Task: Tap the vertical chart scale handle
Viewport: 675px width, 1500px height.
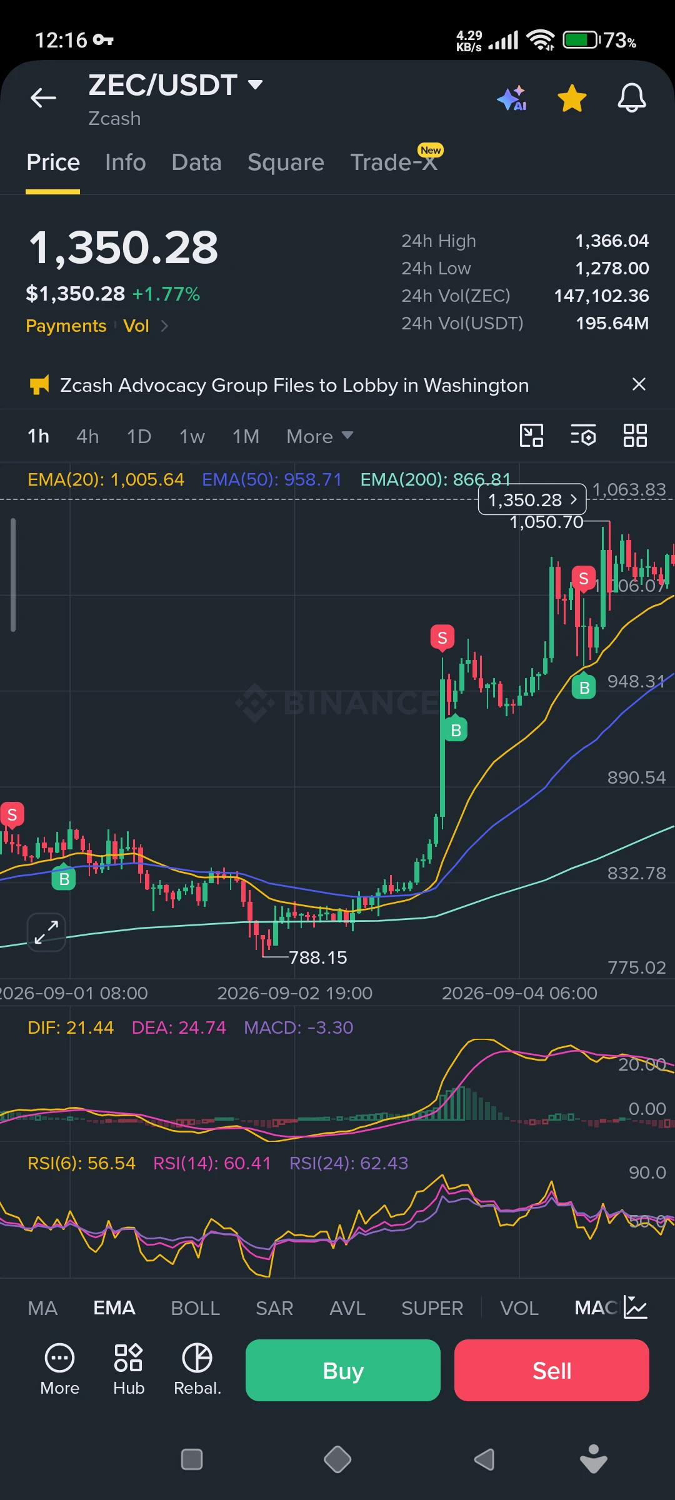Action: [x=13, y=575]
